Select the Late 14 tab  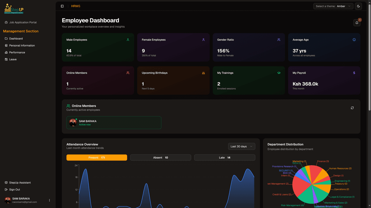click(x=225, y=157)
